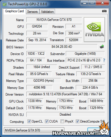The image size is (111, 137).
Task: Close the window with the X button
Action: pos(102,3)
